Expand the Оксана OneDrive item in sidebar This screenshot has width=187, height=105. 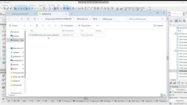[x=8, y=40]
